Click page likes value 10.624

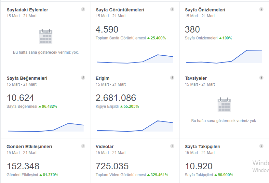coord(20,98)
